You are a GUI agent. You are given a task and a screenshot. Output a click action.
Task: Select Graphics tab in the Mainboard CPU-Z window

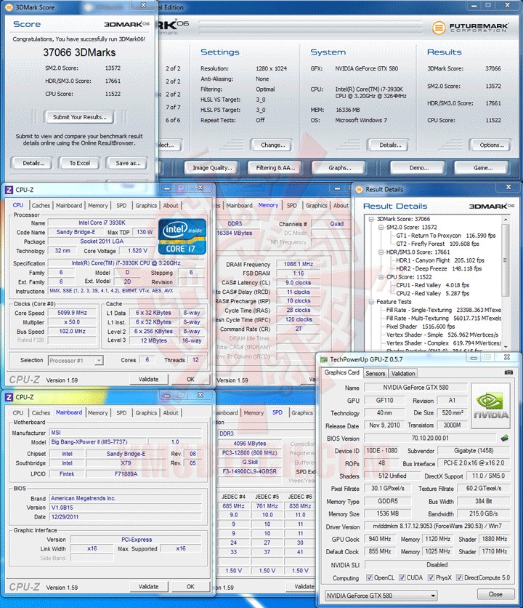pos(146,413)
